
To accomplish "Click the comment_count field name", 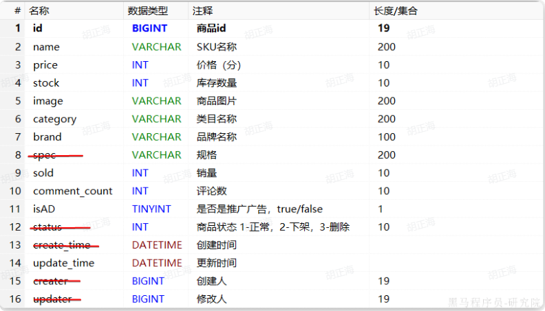I will [72, 191].
